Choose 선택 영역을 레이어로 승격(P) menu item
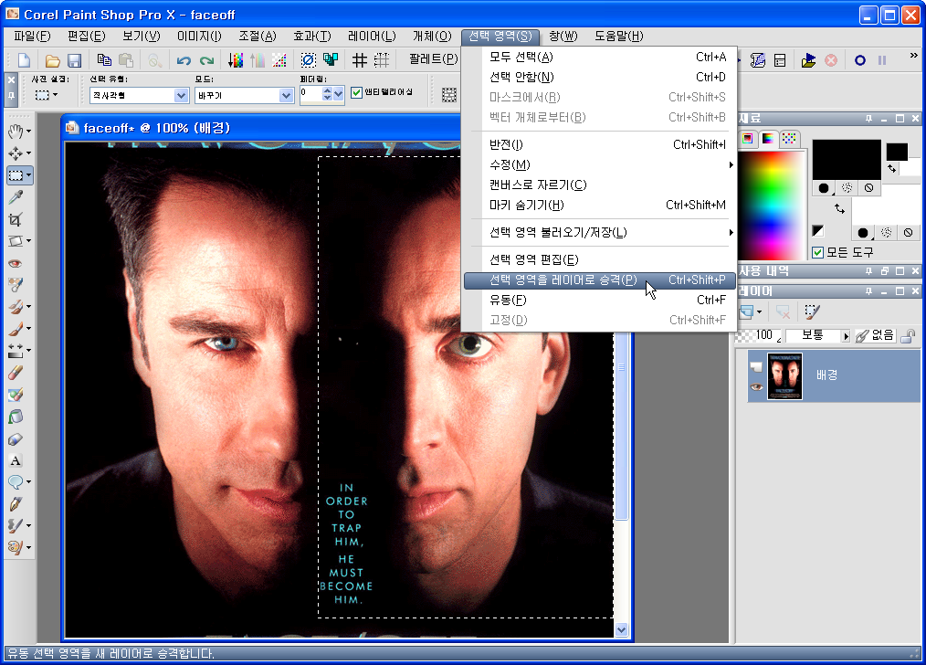The width and height of the screenshot is (926, 665). click(x=598, y=280)
